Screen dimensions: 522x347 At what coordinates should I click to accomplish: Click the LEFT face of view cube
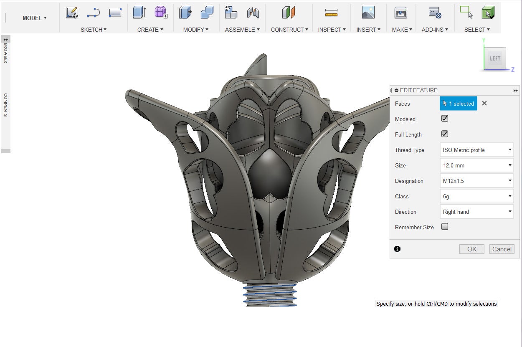point(495,58)
